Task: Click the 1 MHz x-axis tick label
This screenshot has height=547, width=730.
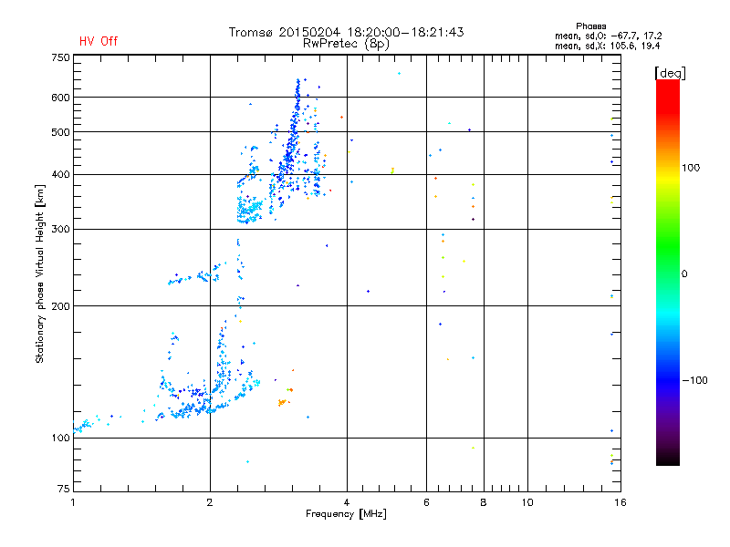Action: coord(73,502)
